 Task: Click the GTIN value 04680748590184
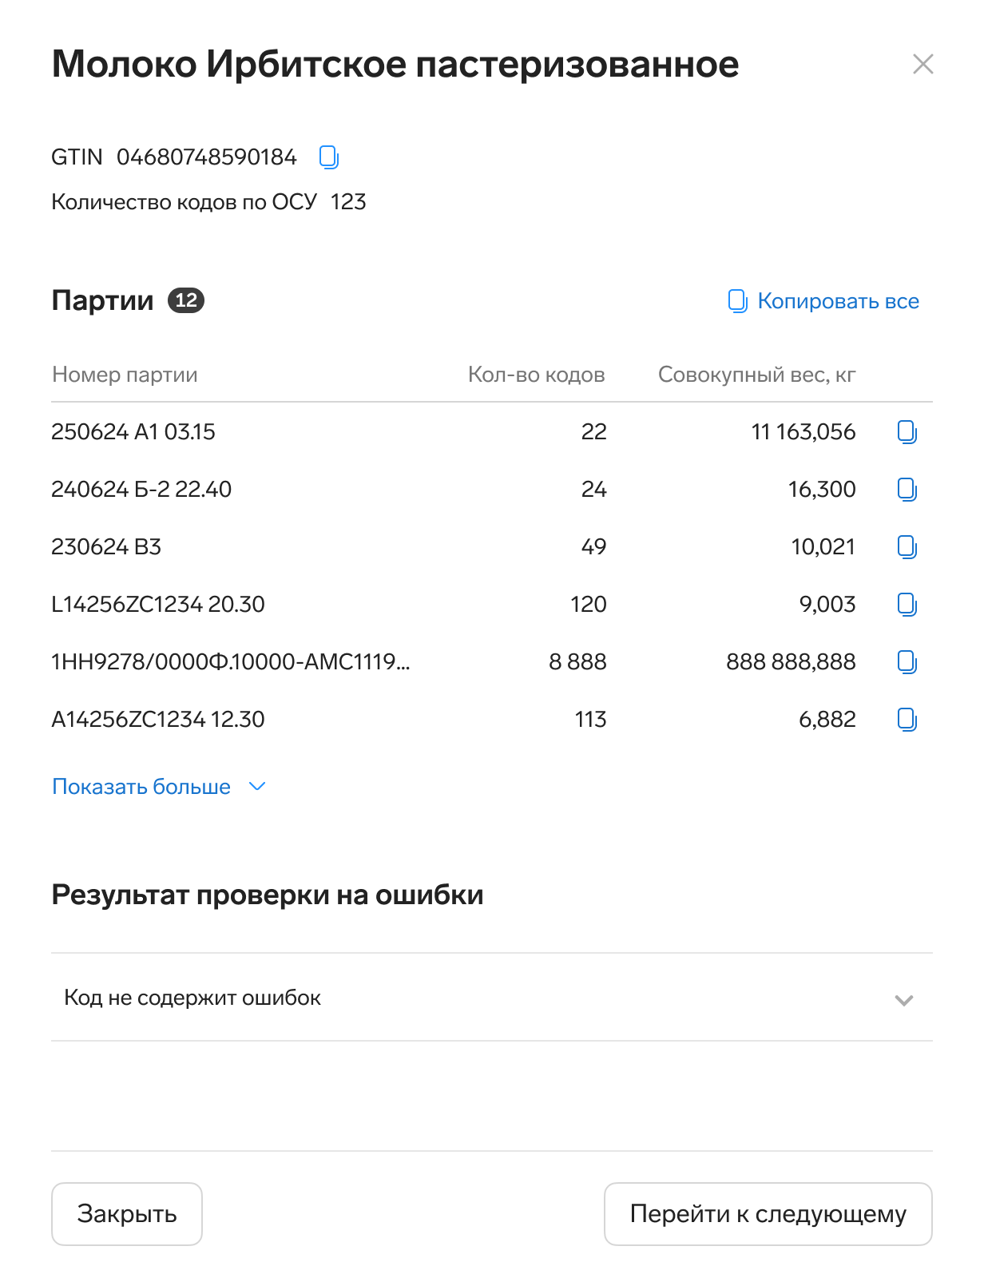207,157
